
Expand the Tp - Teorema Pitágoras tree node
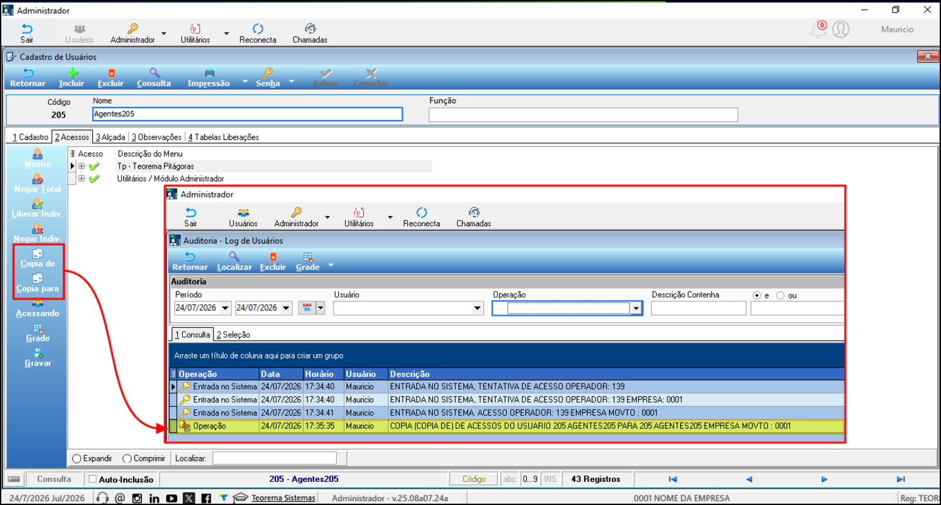pyautogui.click(x=81, y=166)
